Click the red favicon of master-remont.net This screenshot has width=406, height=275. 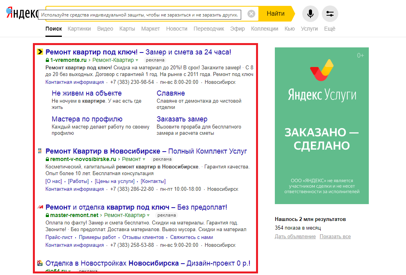click(40, 207)
